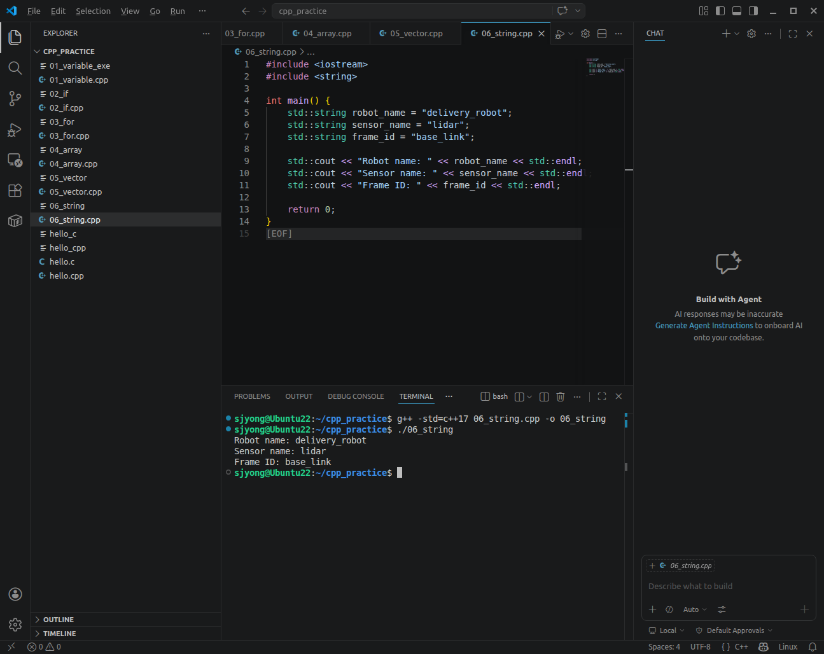Open the Explorer view in activity bar
Screen dimensions: 824x654
15,37
